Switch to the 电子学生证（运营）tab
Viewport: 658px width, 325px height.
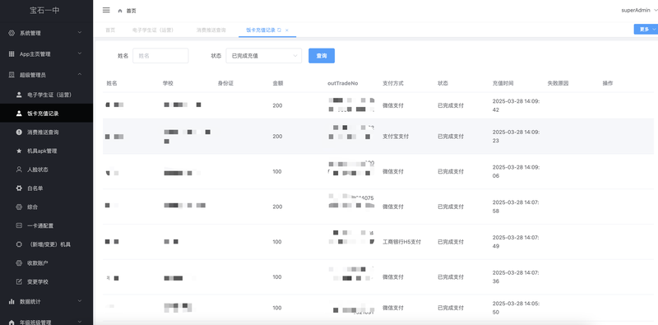point(153,30)
